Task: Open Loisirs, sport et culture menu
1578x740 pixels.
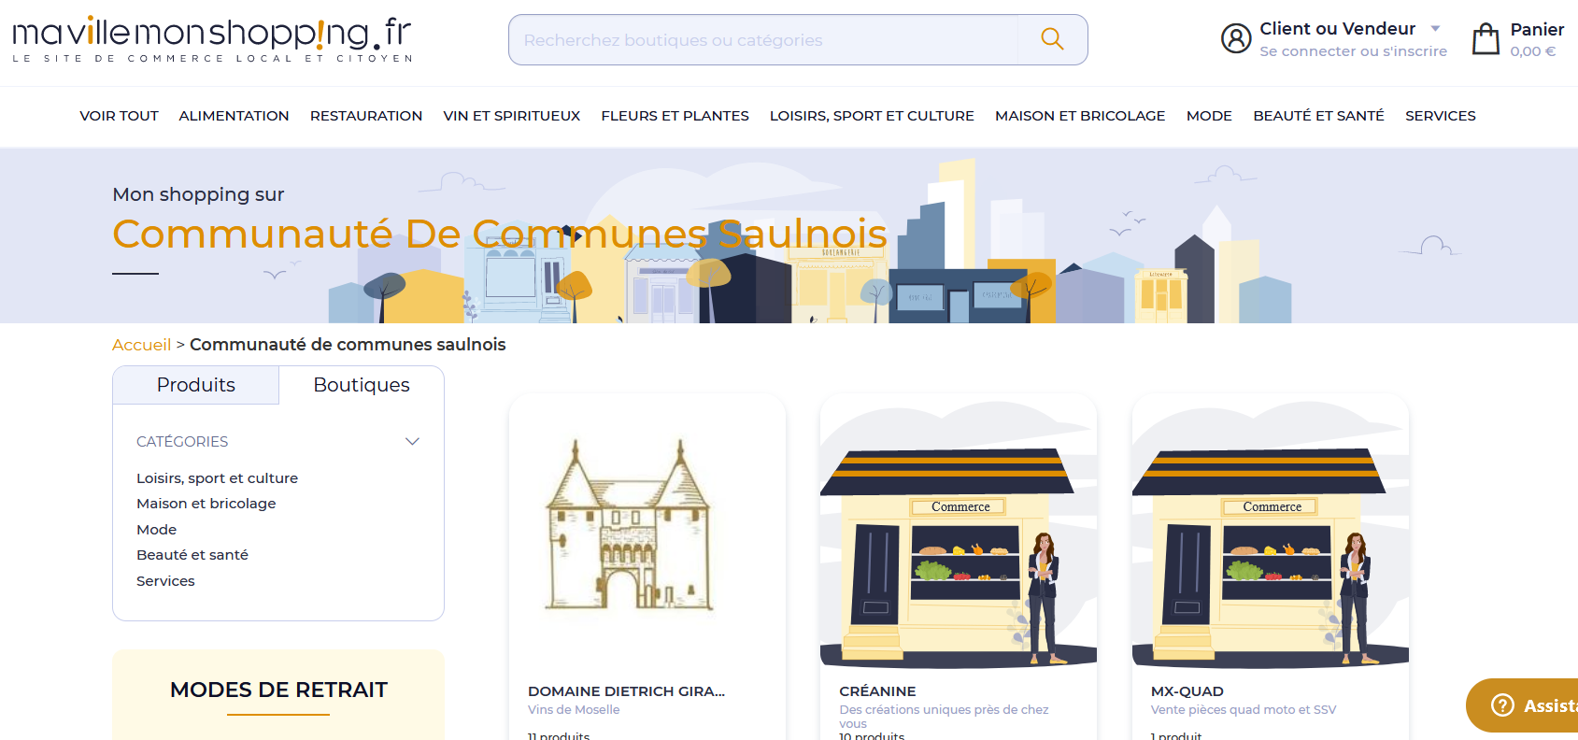Action: click(x=872, y=116)
